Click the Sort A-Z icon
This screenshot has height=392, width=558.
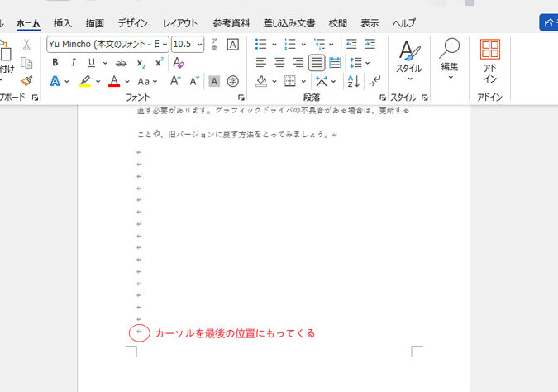[x=353, y=81]
